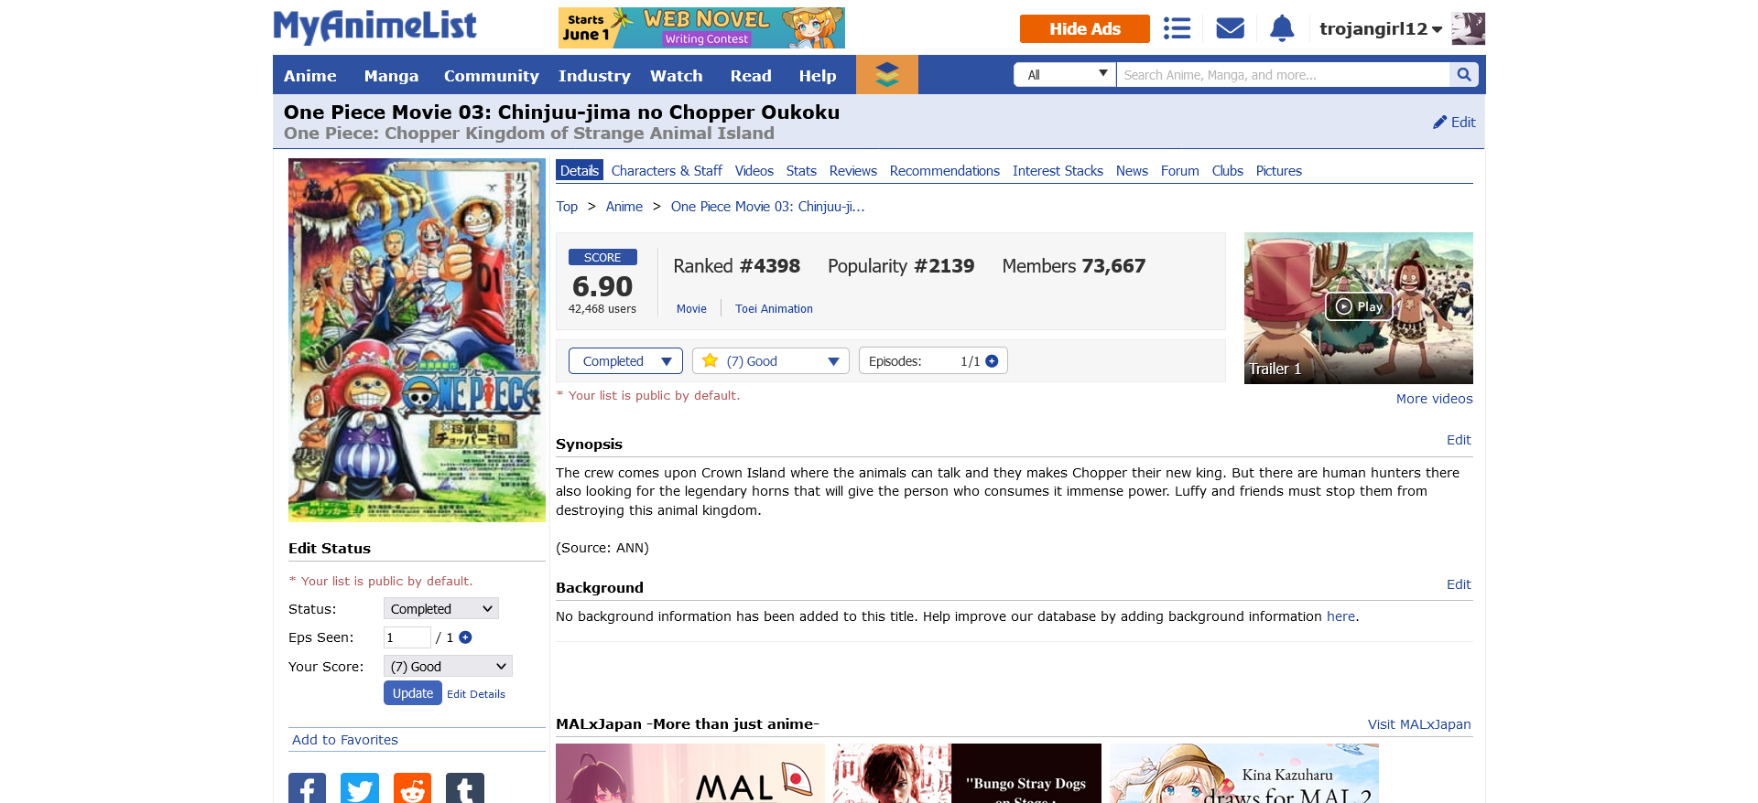Open the (7) Good rating dropdown with star
The width and height of the screenshot is (1758, 803).
(x=771, y=361)
